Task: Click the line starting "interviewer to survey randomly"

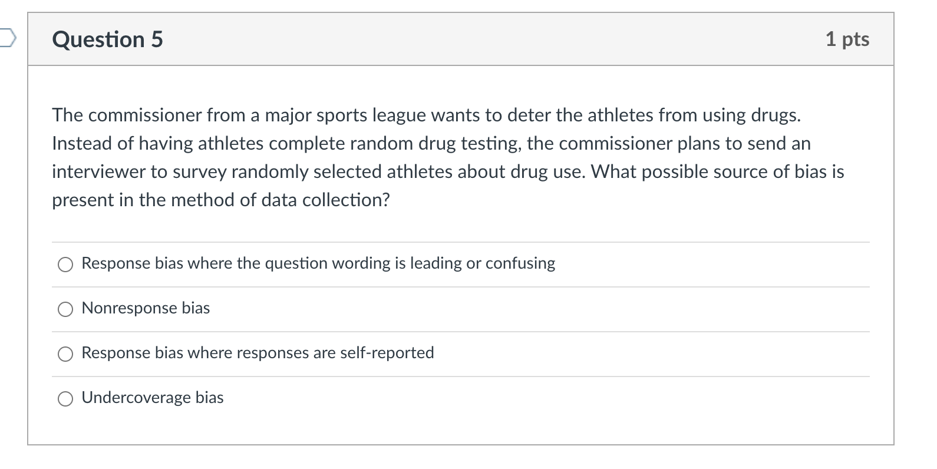Action: (x=447, y=171)
